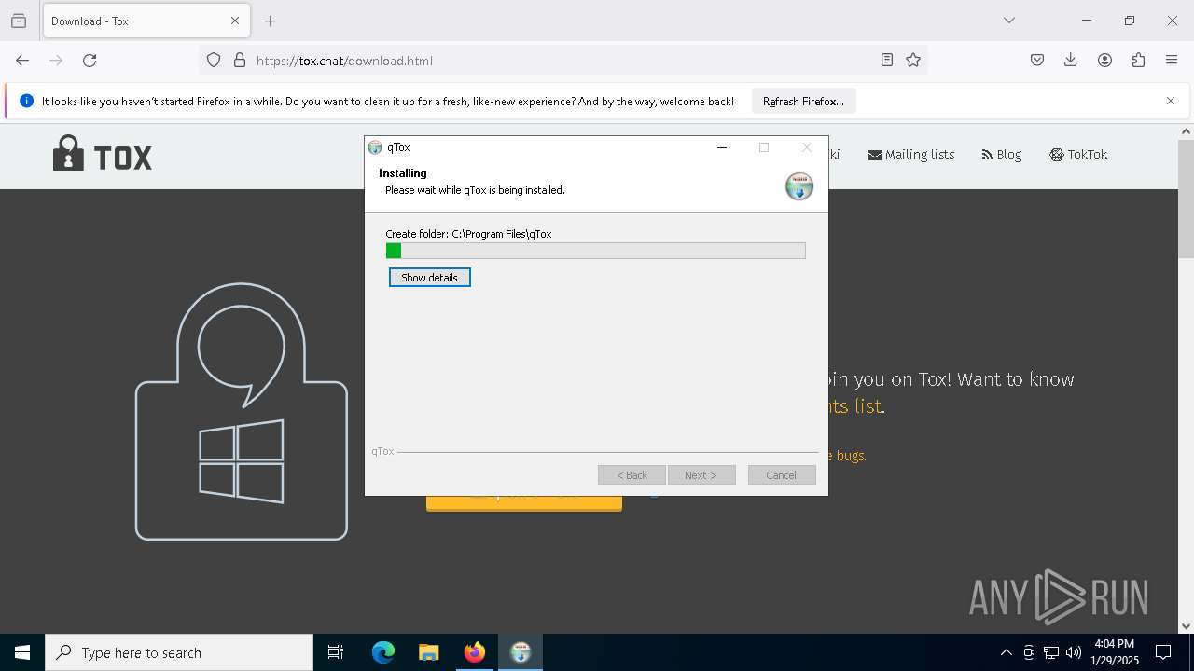1194x671 pixels.
Task: Dismiss the Firefox refresh notification bar
Action: 1171,102
